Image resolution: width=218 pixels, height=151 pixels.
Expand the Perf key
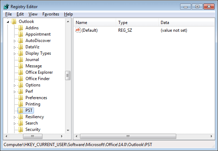pyautogui.click(x=15, y=92)
